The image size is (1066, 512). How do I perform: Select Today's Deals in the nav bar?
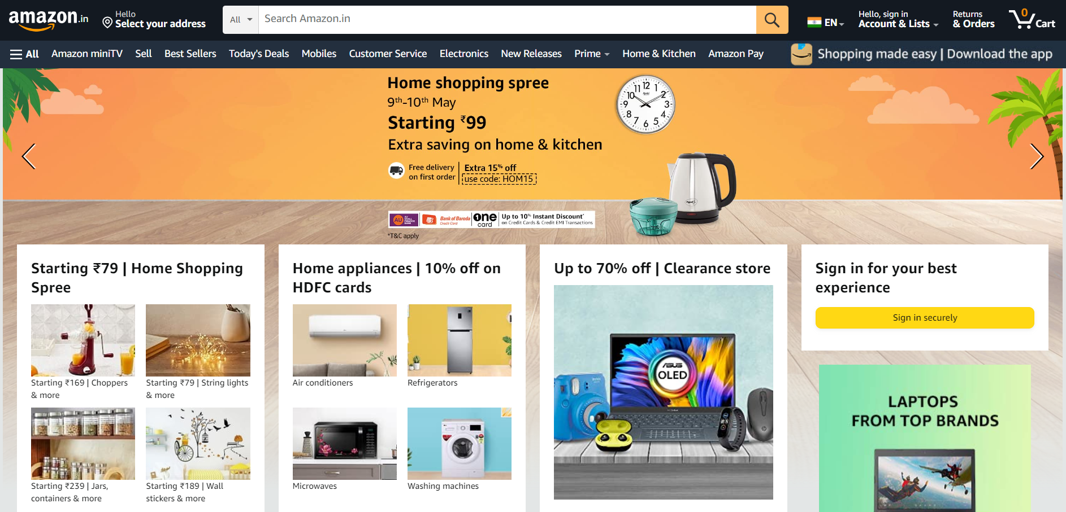259,54
